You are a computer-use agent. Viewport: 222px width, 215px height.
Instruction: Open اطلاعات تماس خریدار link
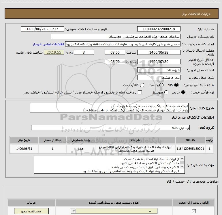click(x=48, y=44)
